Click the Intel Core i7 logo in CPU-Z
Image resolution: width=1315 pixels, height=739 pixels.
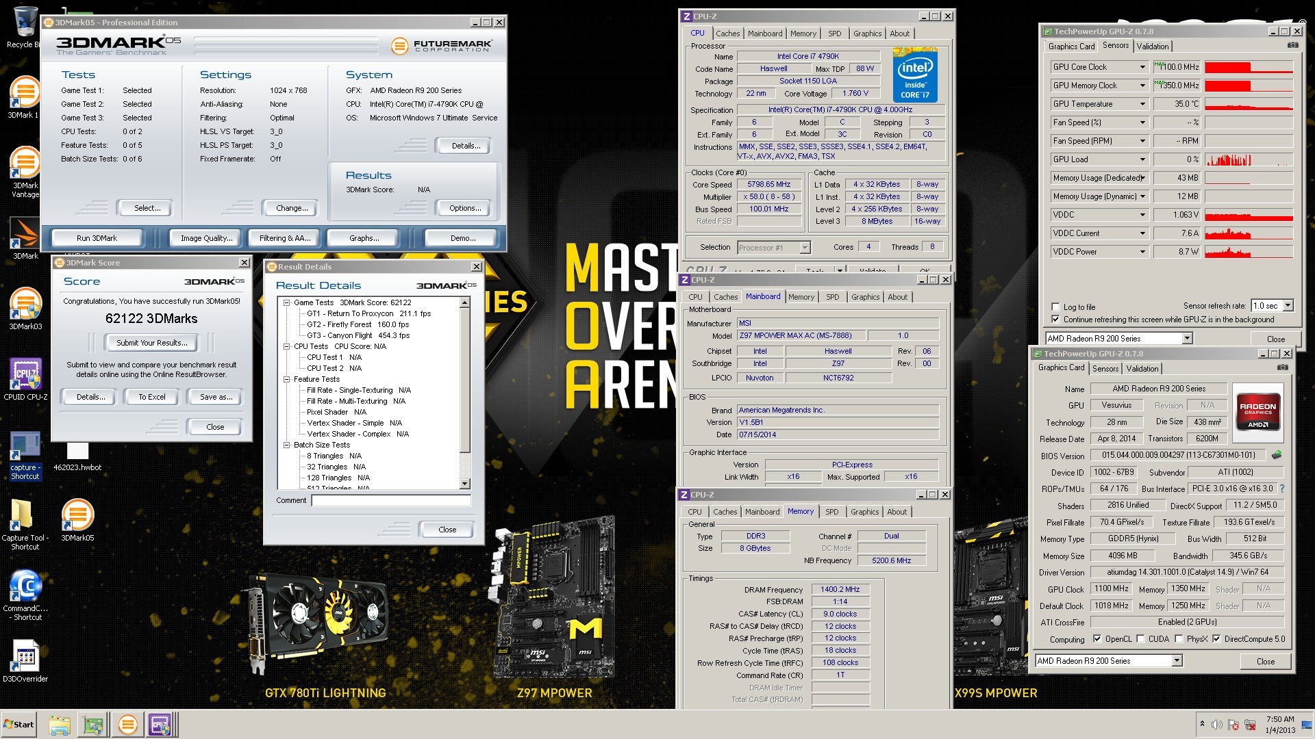(x=915, y=75)
